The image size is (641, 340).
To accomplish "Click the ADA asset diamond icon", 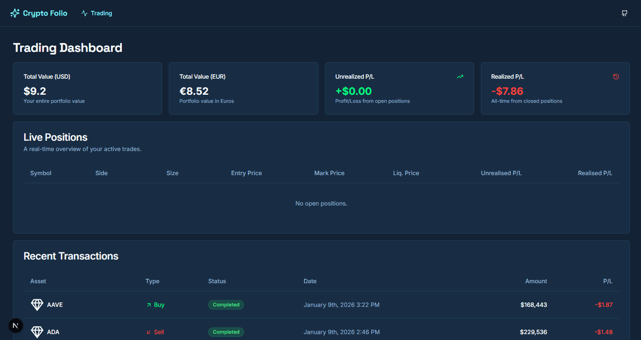I will point(37,331).
